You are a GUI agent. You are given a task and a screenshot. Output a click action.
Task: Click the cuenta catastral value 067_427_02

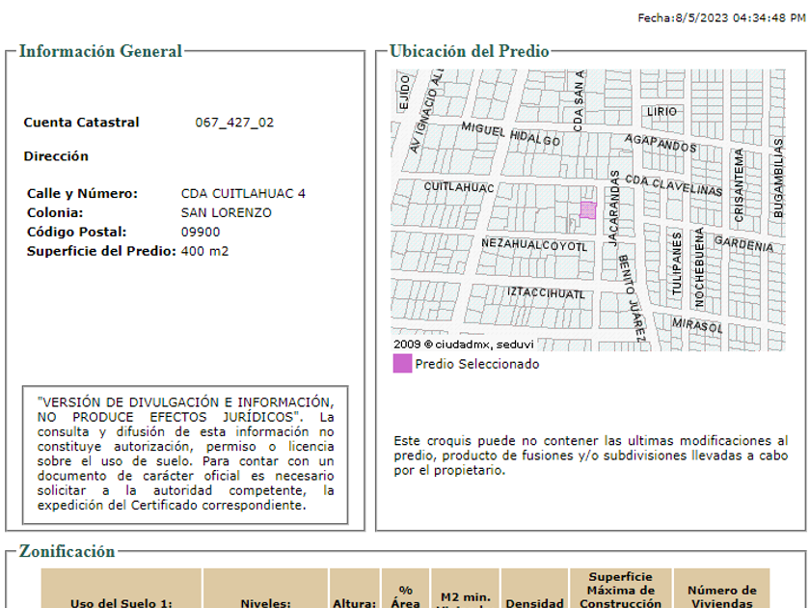(234, 123)
